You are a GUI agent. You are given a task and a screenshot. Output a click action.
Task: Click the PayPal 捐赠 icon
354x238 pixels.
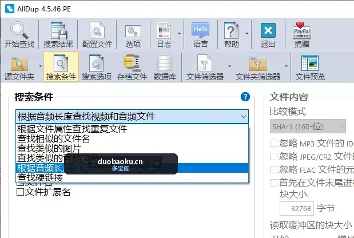tap(301, 31)
